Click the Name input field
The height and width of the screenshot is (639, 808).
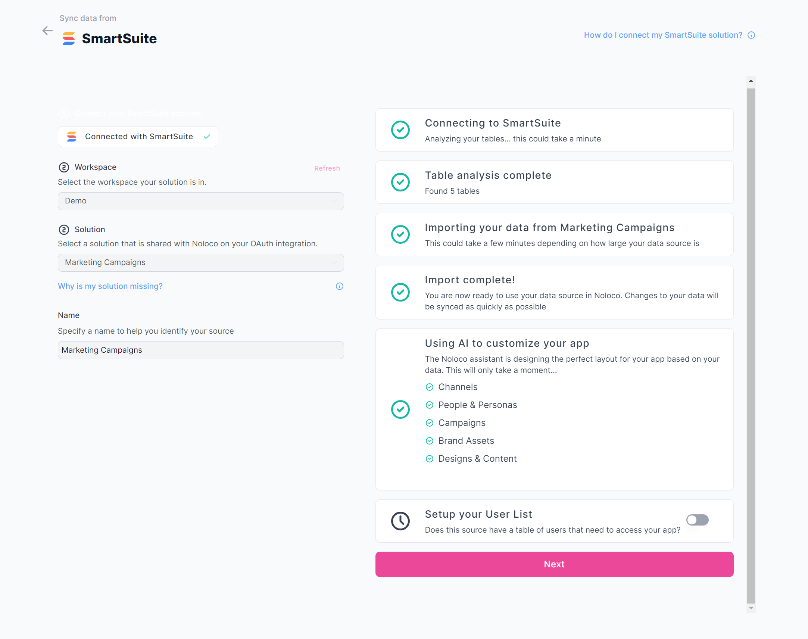pos(201,350)
